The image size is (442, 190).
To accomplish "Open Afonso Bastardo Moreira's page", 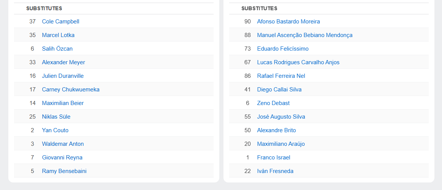I will 288,22.
